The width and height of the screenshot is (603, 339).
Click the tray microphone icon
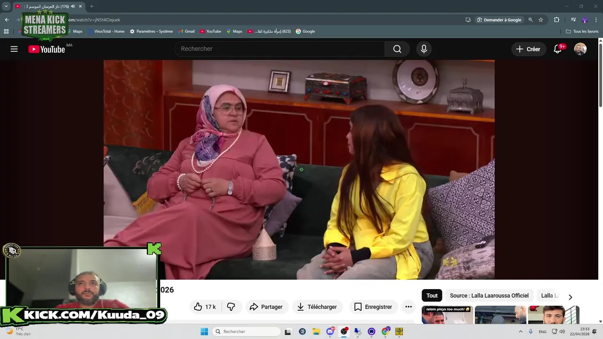tap(531, 331)
